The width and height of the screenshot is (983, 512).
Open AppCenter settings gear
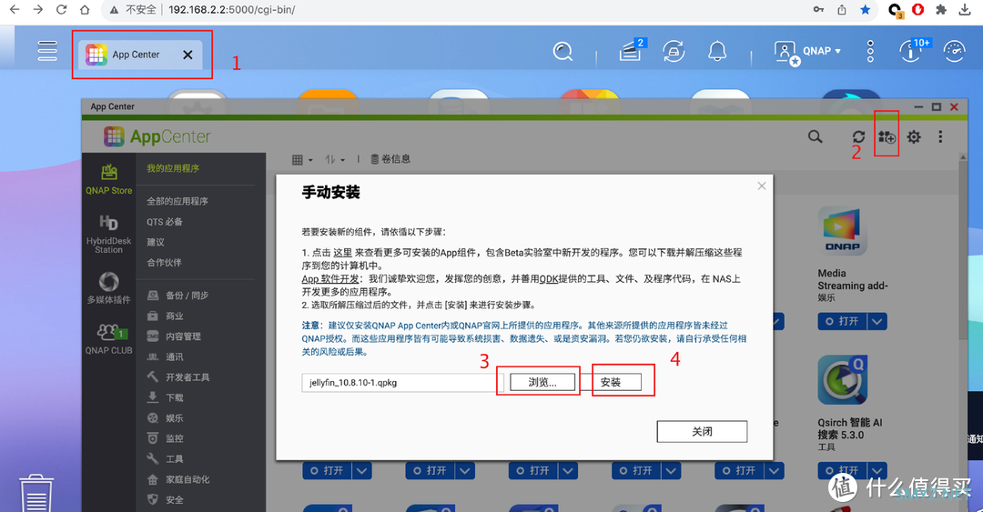pos(914,136)
